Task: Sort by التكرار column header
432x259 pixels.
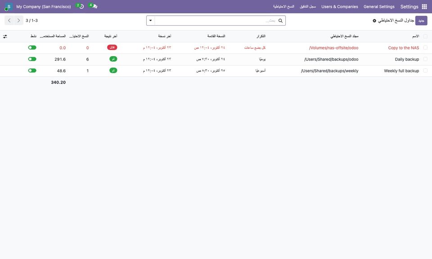Action: point(261,36)
